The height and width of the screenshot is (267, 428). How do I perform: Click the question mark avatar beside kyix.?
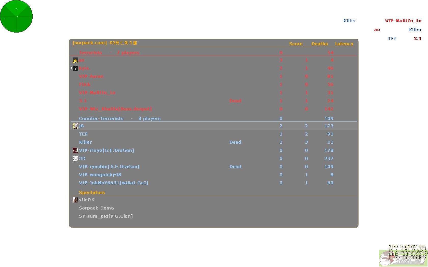click(76, 68)
